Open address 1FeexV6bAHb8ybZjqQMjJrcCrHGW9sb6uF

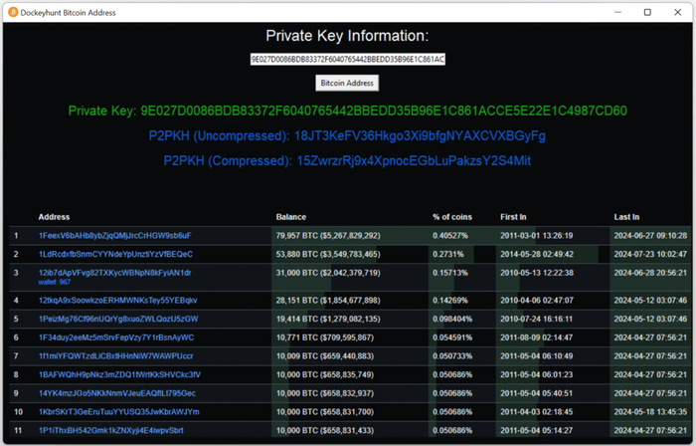(x=114, y=236)
